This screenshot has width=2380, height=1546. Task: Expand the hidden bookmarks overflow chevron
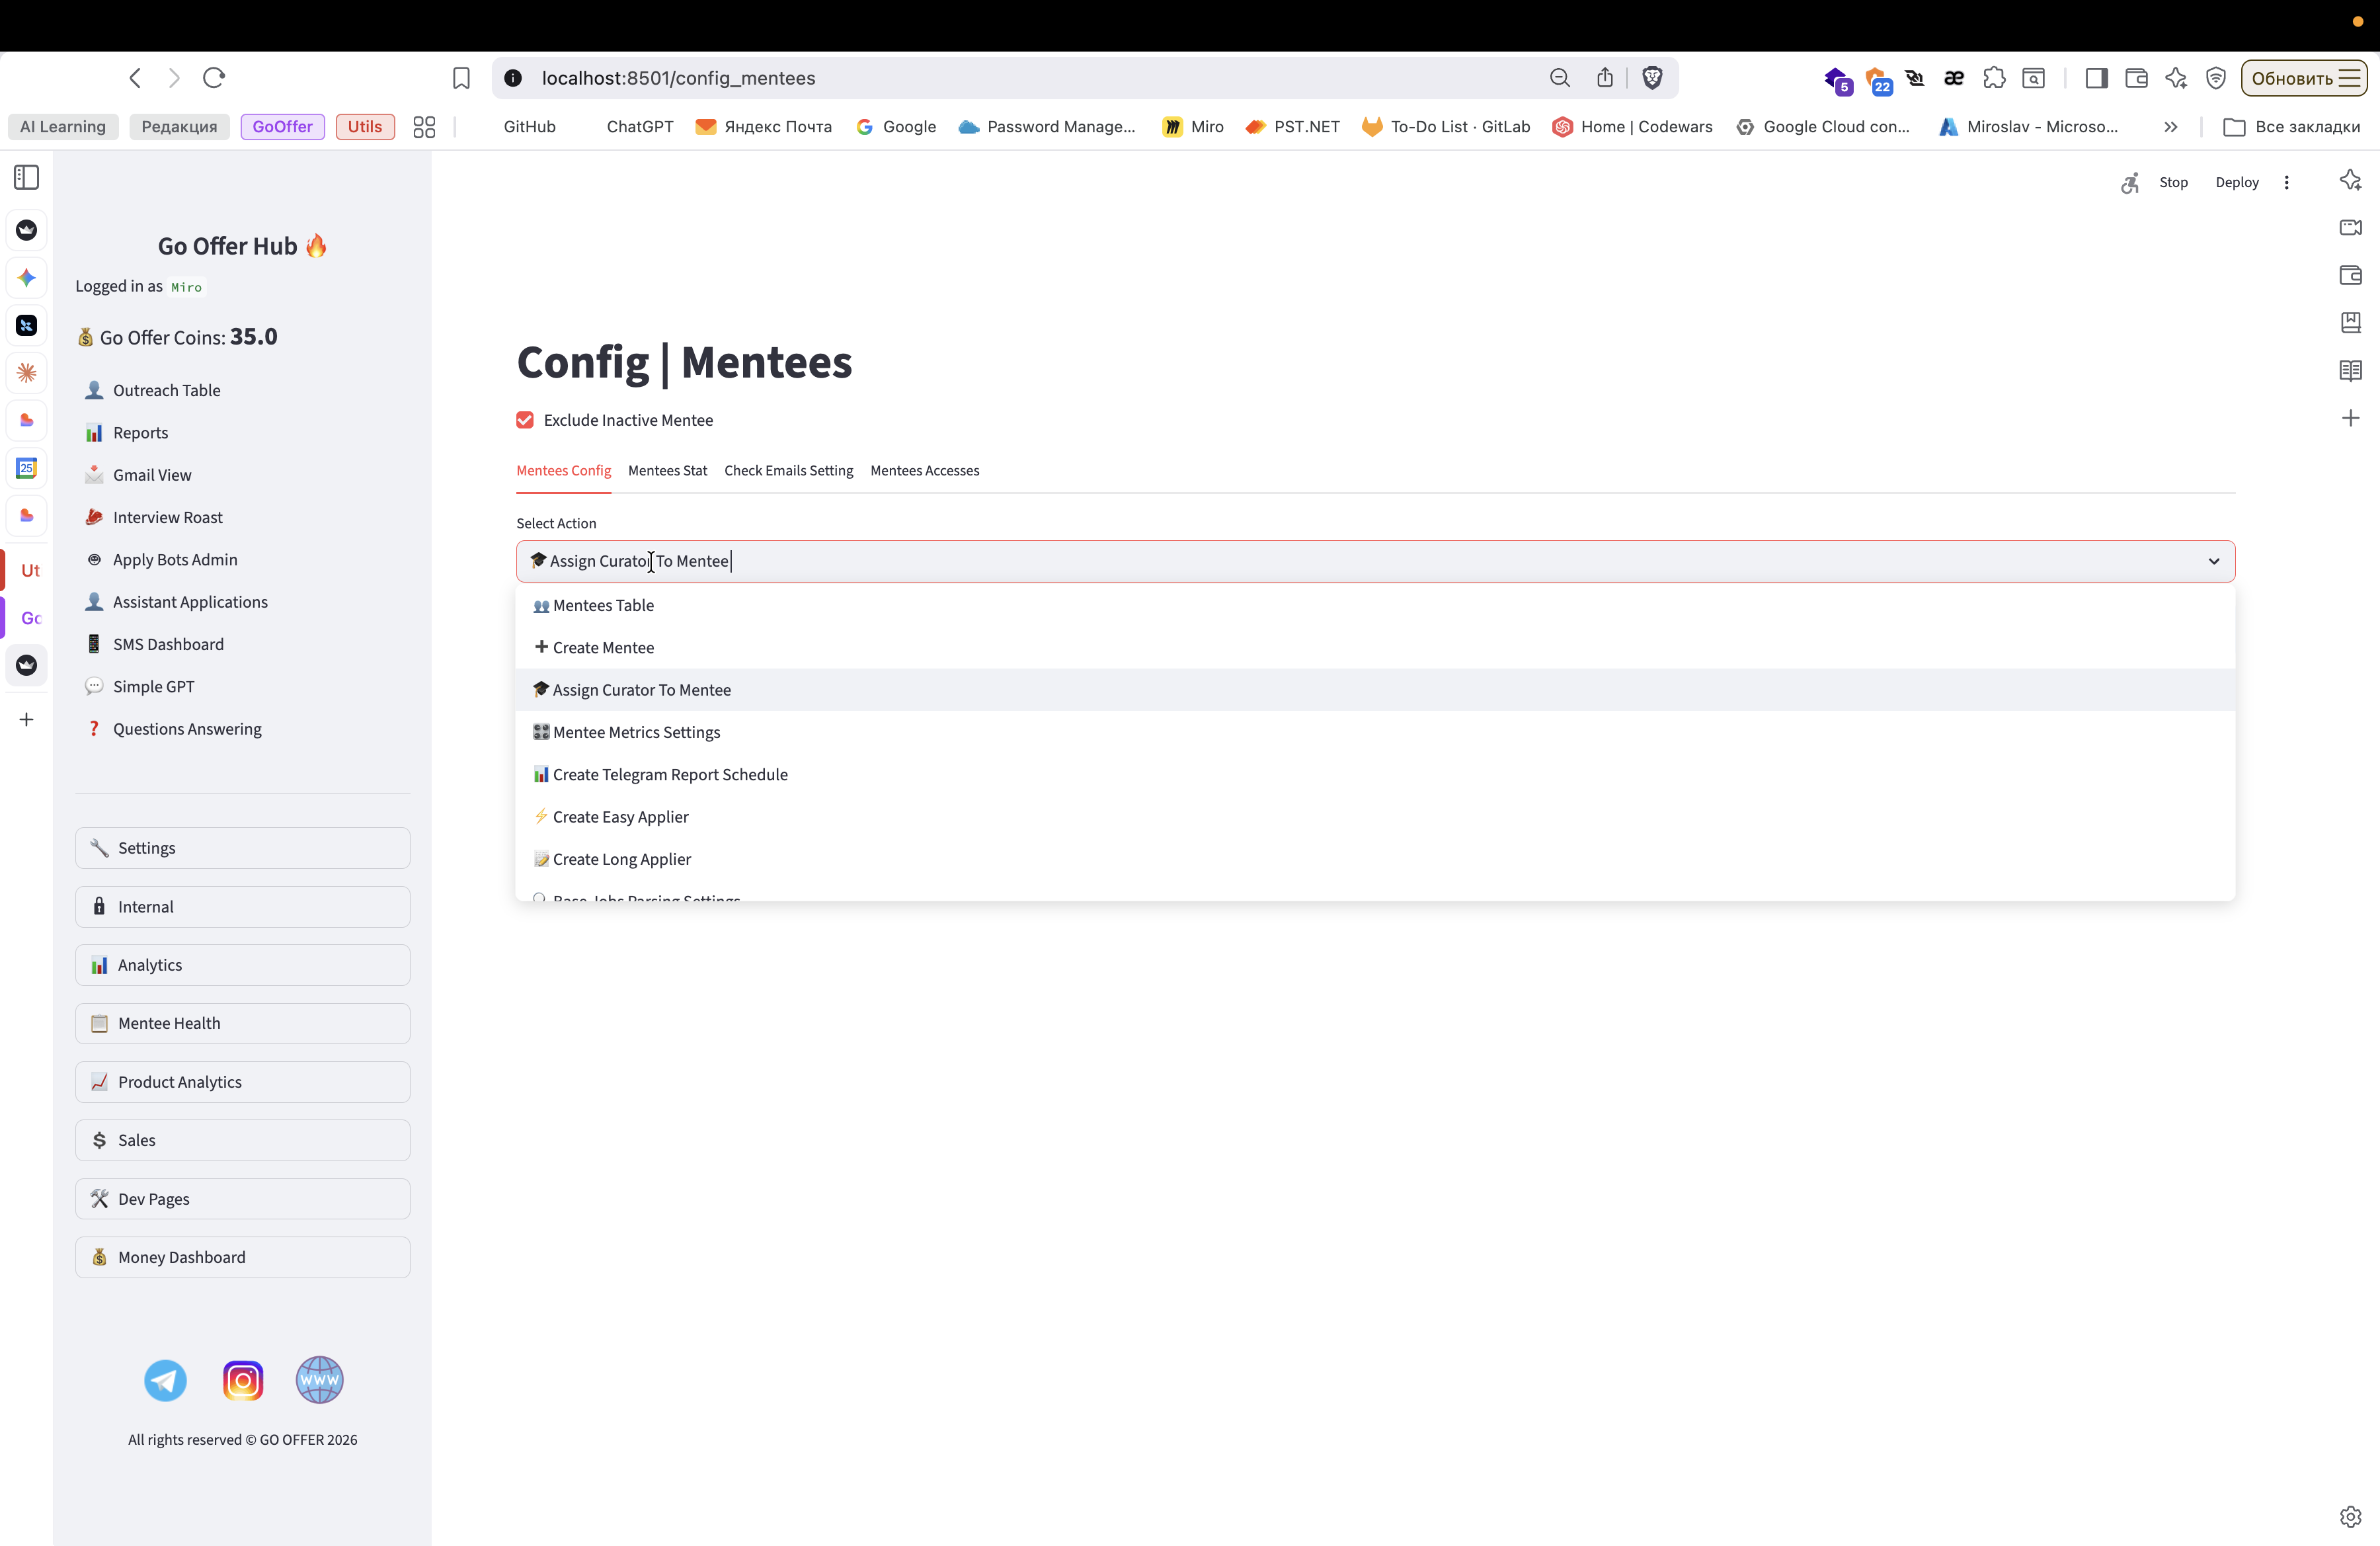click(x=2170, y=127)
